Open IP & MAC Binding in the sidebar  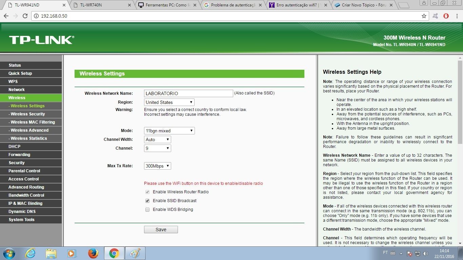tap(31, 203)
